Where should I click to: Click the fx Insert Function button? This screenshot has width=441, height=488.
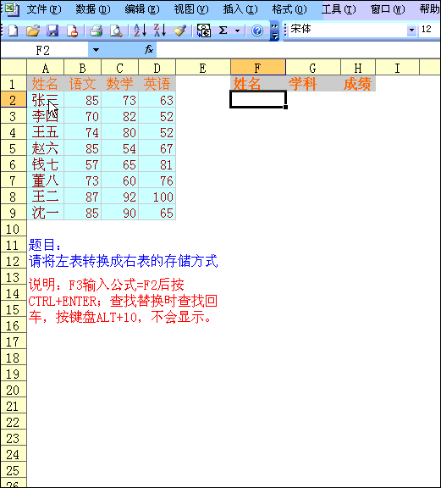pyautogui.click(x=149, y=49)
